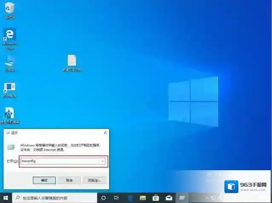Close the Run dialog with the X
The height and width of the screenshot is (203, 272).
click(105, 133)
